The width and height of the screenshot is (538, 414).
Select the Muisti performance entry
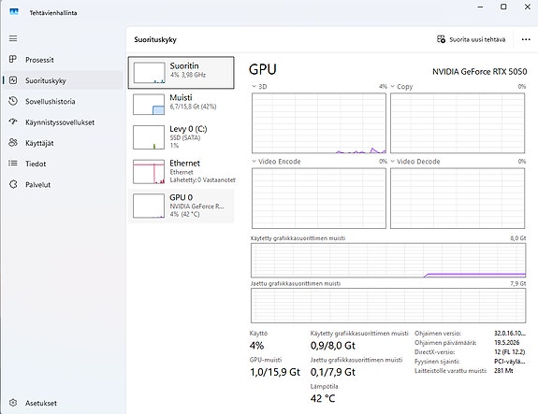(182, 104)
